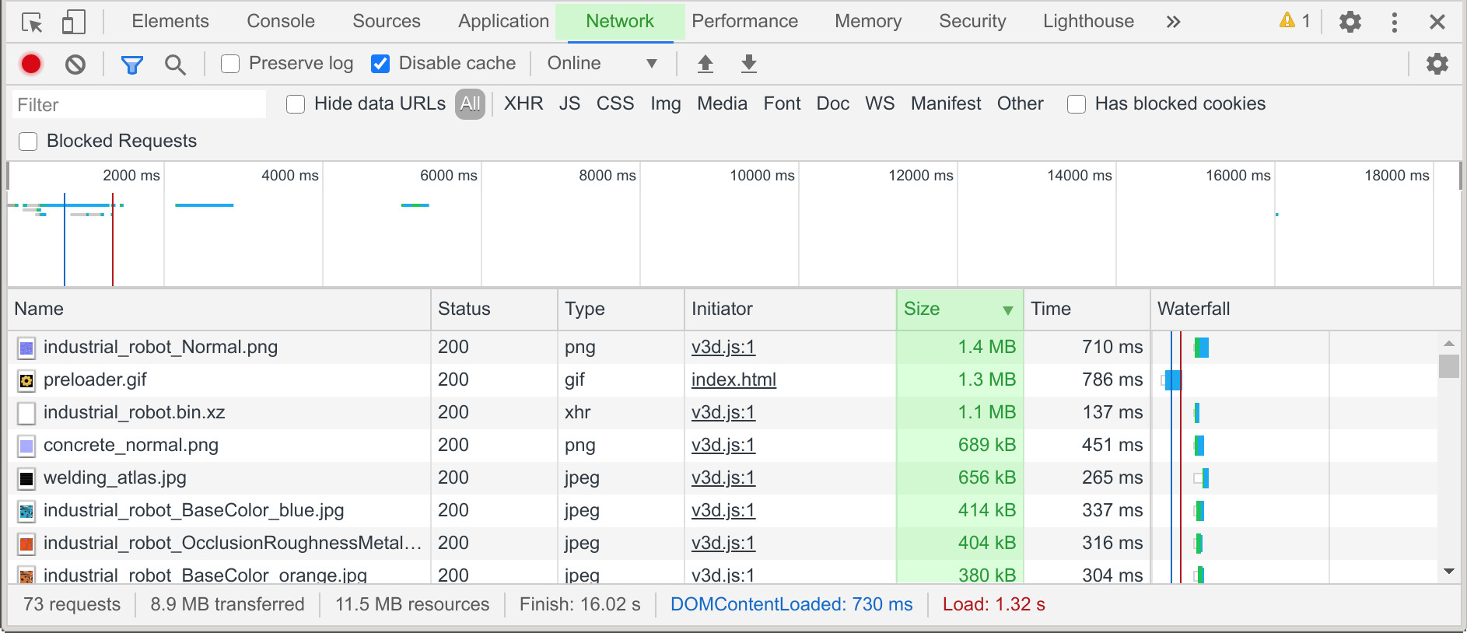Click the red record network log button
Screen dimensions: 1467x633
coord(31,64)
